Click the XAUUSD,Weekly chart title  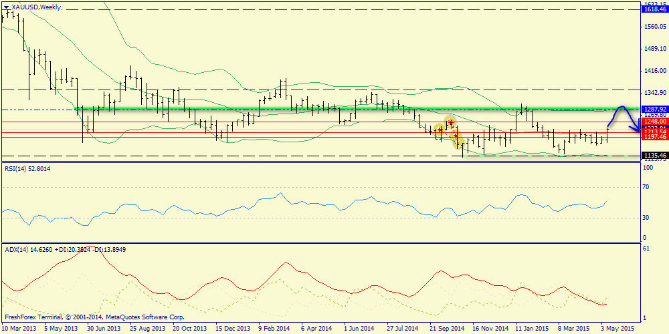pyautogui.click(x=35, y=7)
